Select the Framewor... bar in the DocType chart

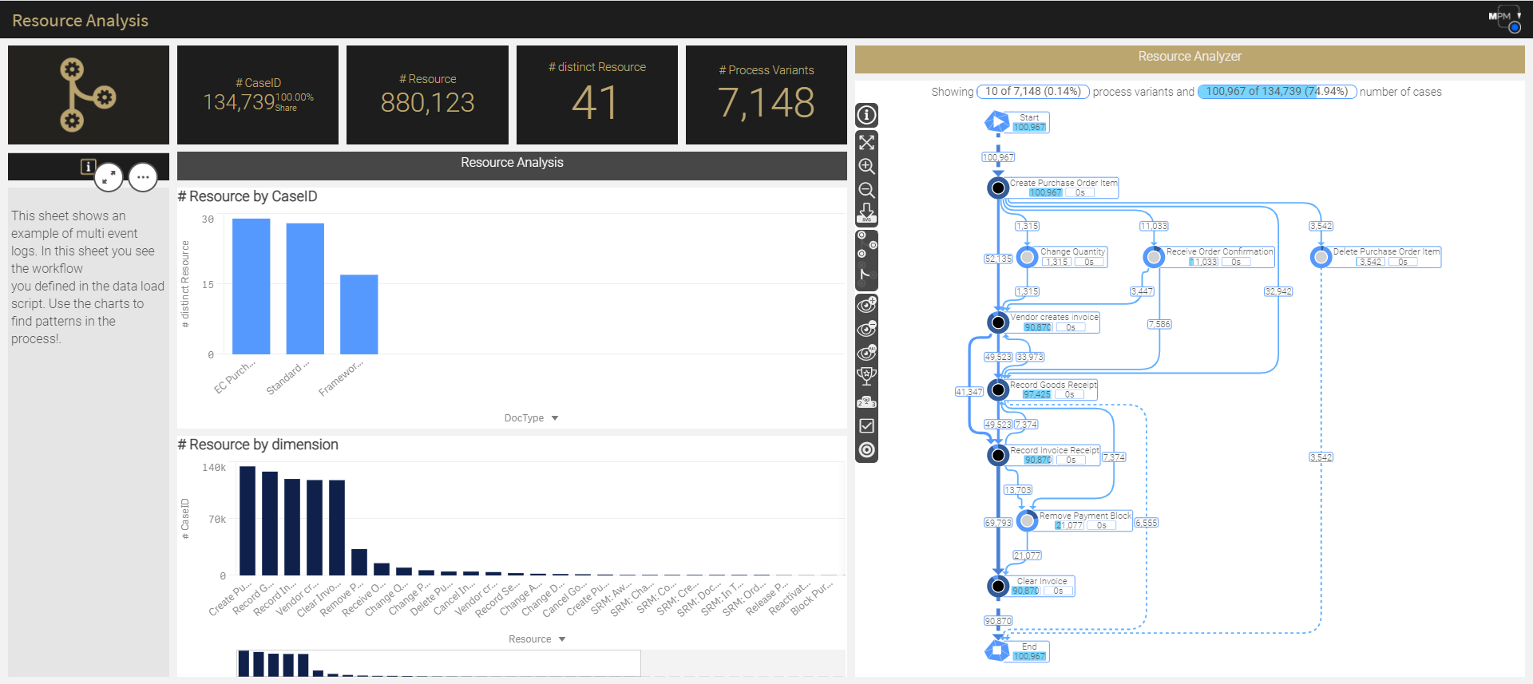coord(359,314)
